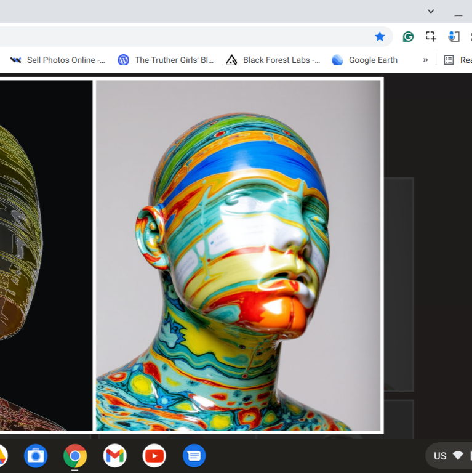Image resolution: width=472 pixels, height=473 pixels.
Task: Click the blue bookmark star icon
Action: [x=380, y=37]
